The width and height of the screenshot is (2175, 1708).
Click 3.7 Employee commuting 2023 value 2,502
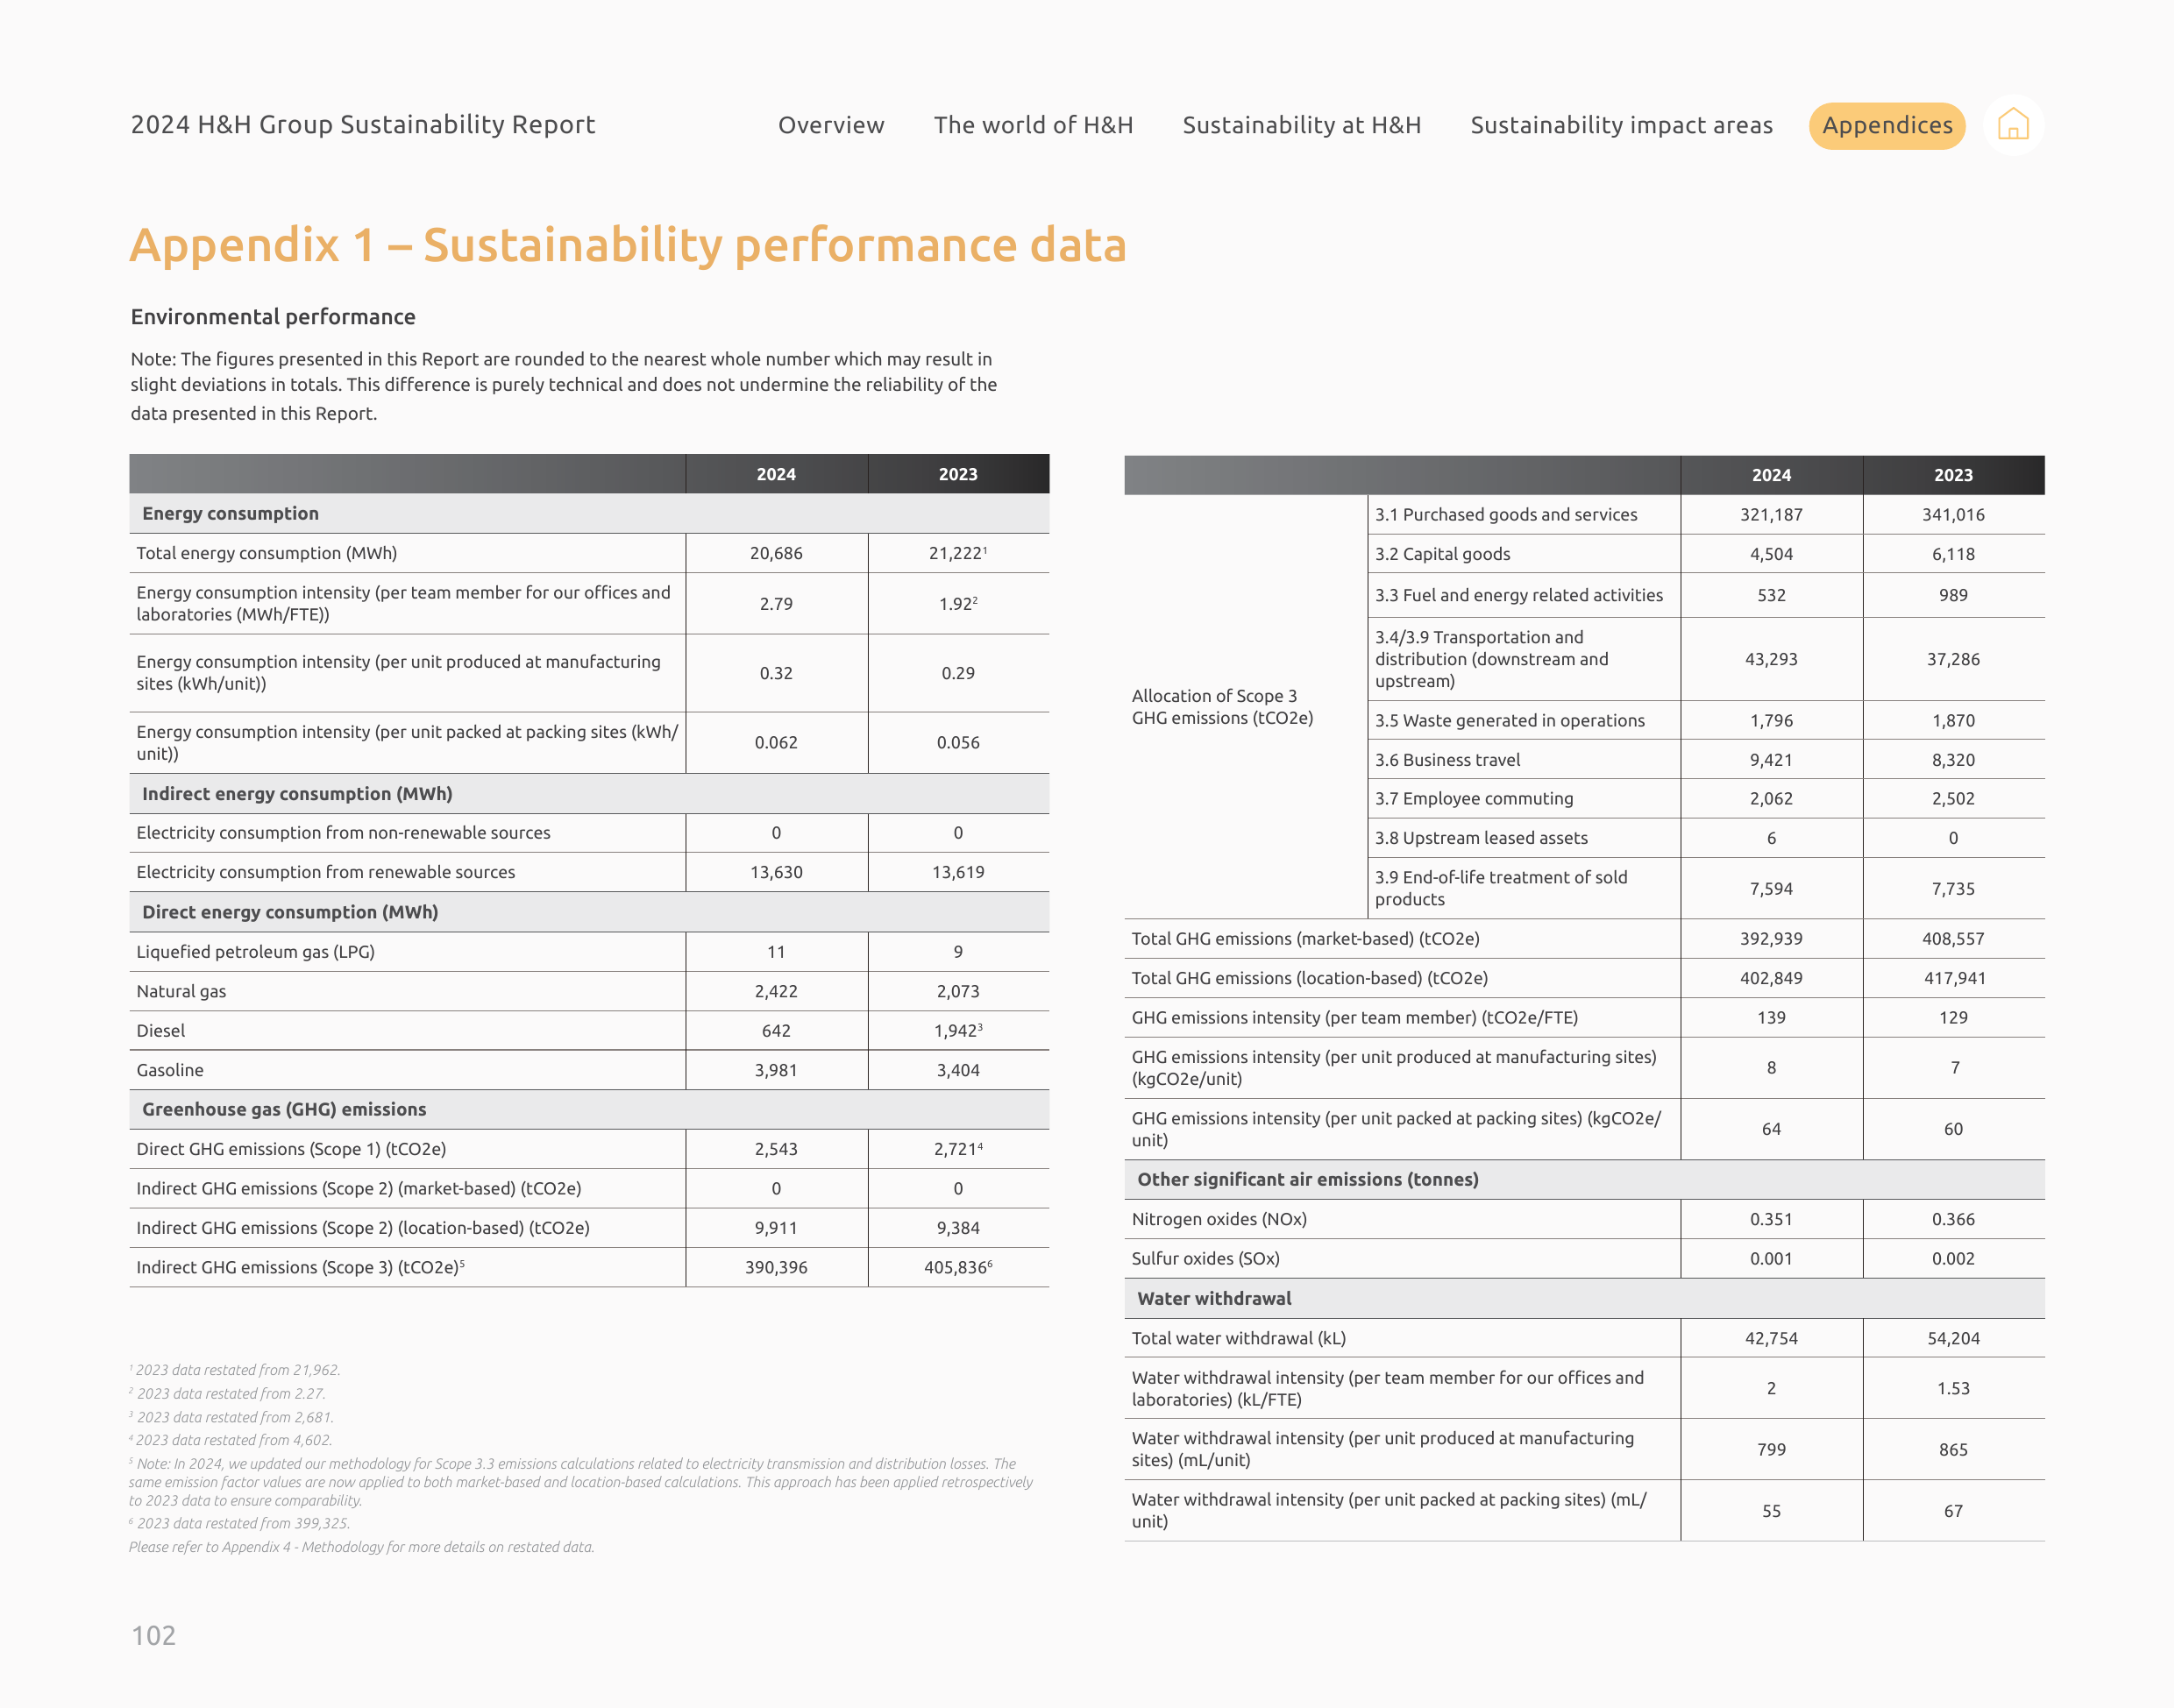1952,798
